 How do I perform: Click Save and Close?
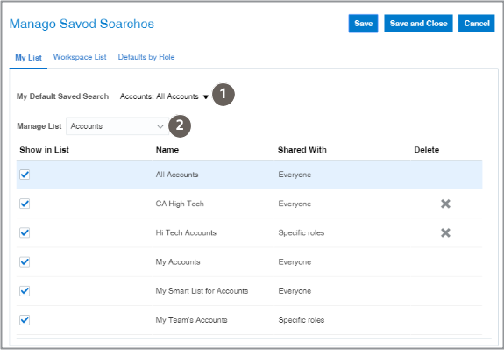[418, 24]
